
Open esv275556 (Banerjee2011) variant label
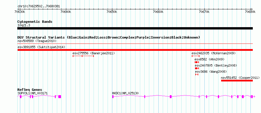coord(94,53)
